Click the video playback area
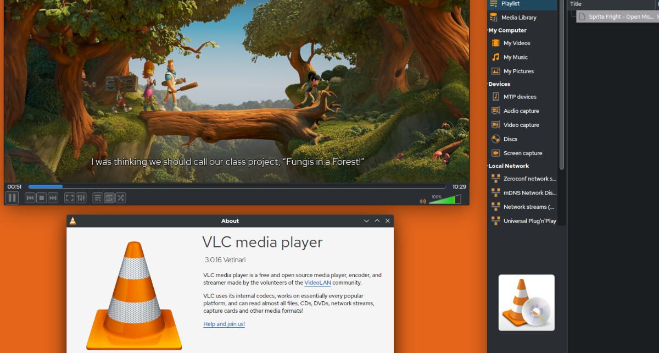 point(237,91)
